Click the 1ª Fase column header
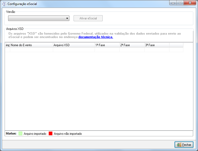The height and width of the screenshot is (151, 198). [107, 45]
